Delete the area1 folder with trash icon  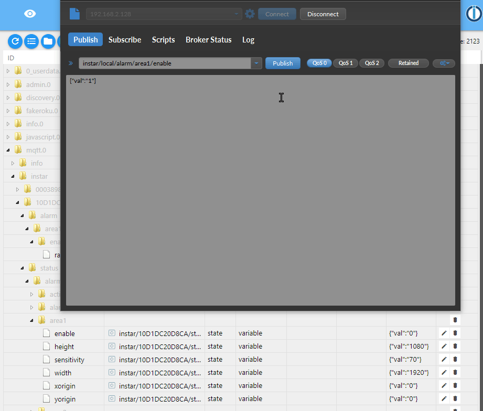(x=455, y=320)
